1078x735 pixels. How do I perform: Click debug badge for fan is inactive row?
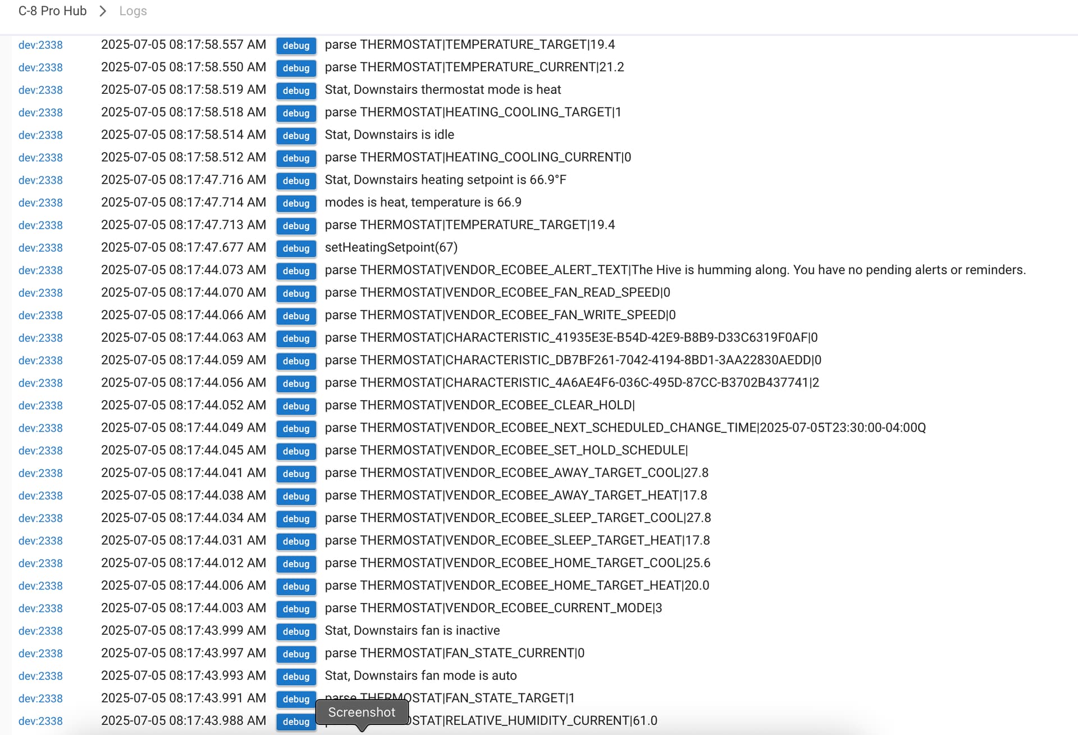(x=296, y=632)
